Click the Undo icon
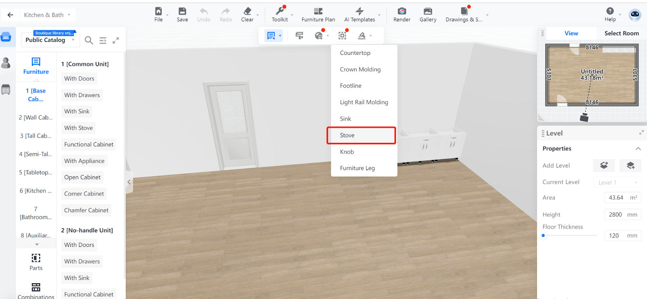The height and width of the screenshot is (299, 647). tap(204, 11)
